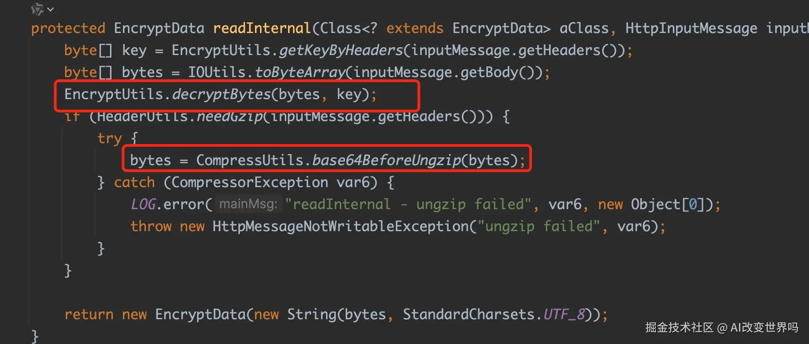Click HttpMessageNotWritableException class name

[x=340, y=227]
